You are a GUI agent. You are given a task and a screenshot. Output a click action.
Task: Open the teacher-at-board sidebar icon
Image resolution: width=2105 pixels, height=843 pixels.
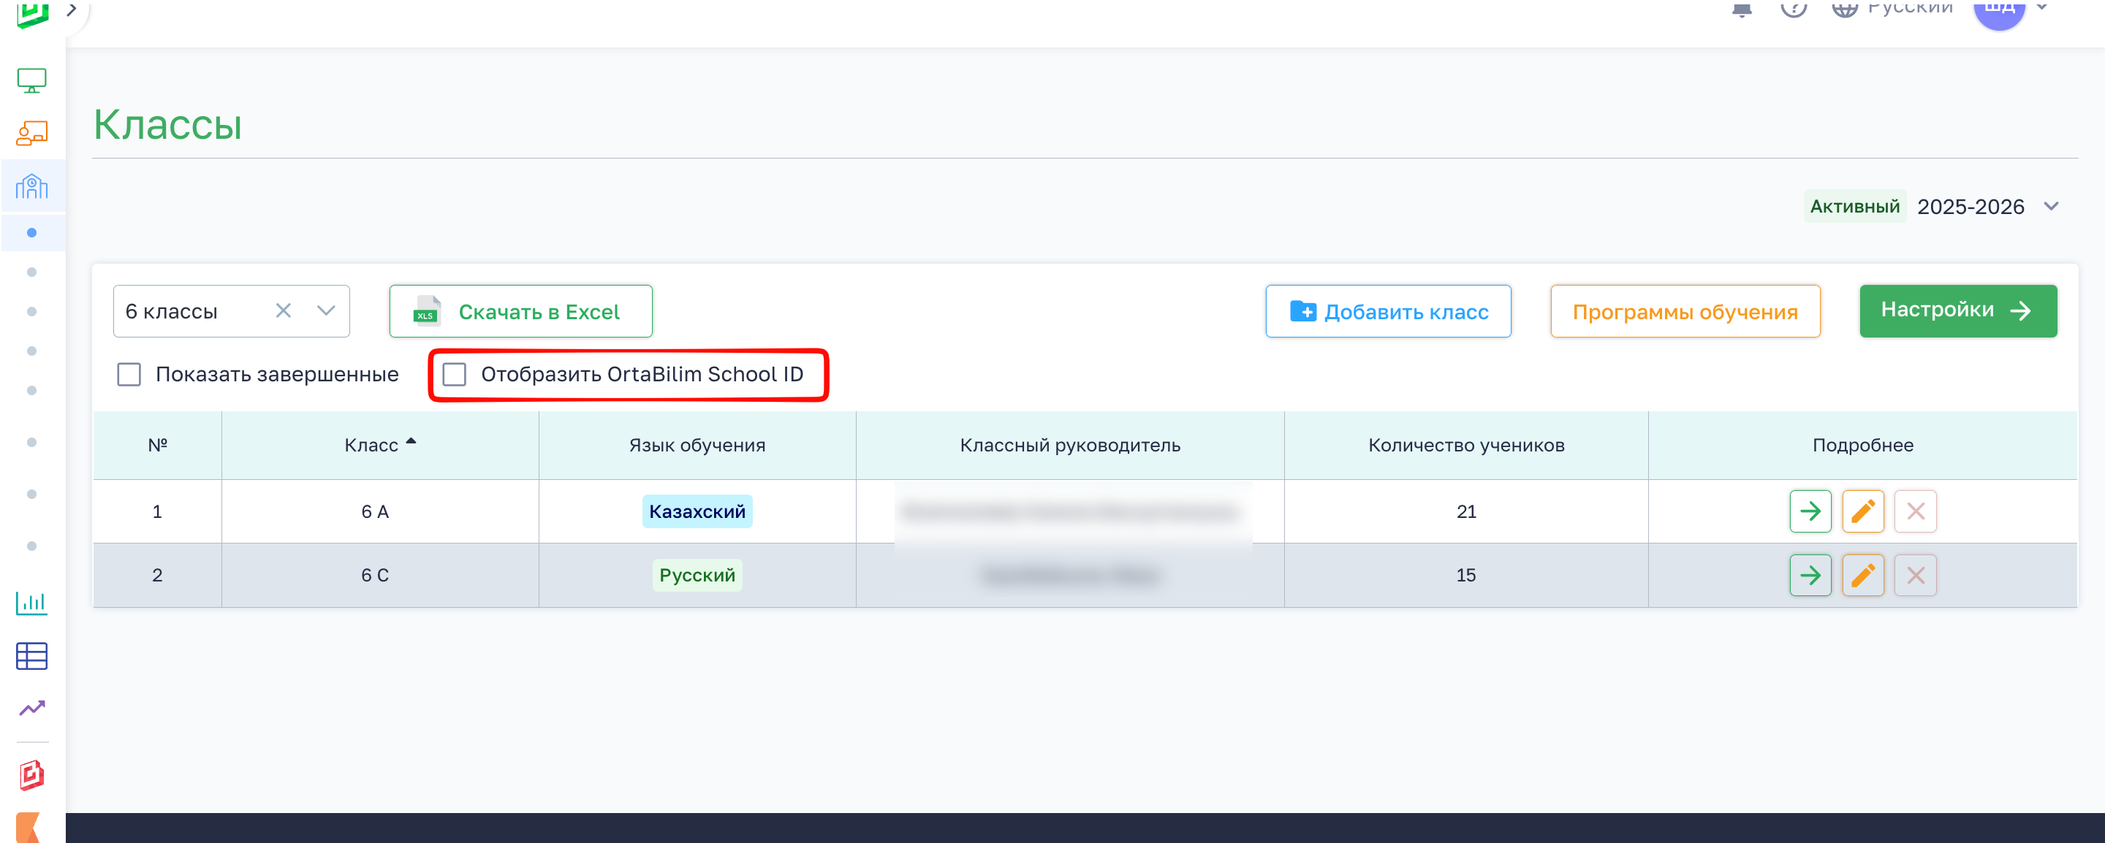(32, 132)
